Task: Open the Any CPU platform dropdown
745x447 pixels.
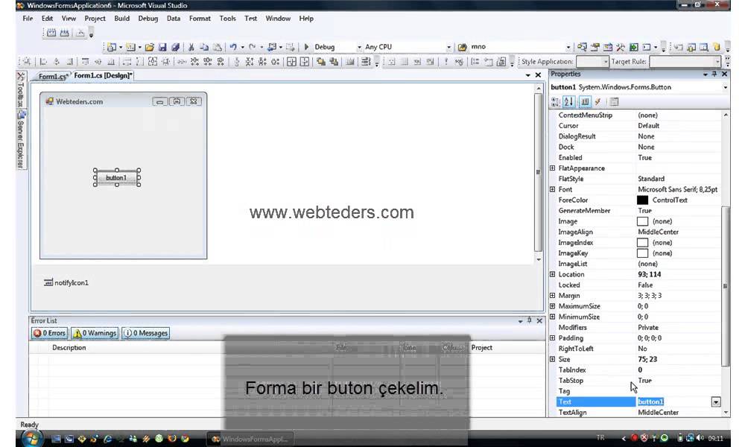Action: coord(448,47)
